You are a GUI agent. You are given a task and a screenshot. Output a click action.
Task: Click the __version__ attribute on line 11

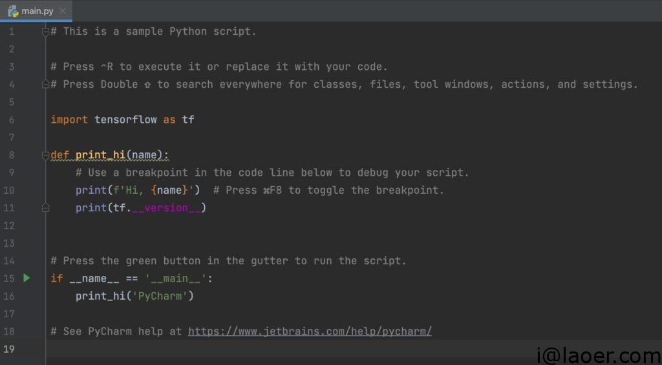[x=165, y=207]
